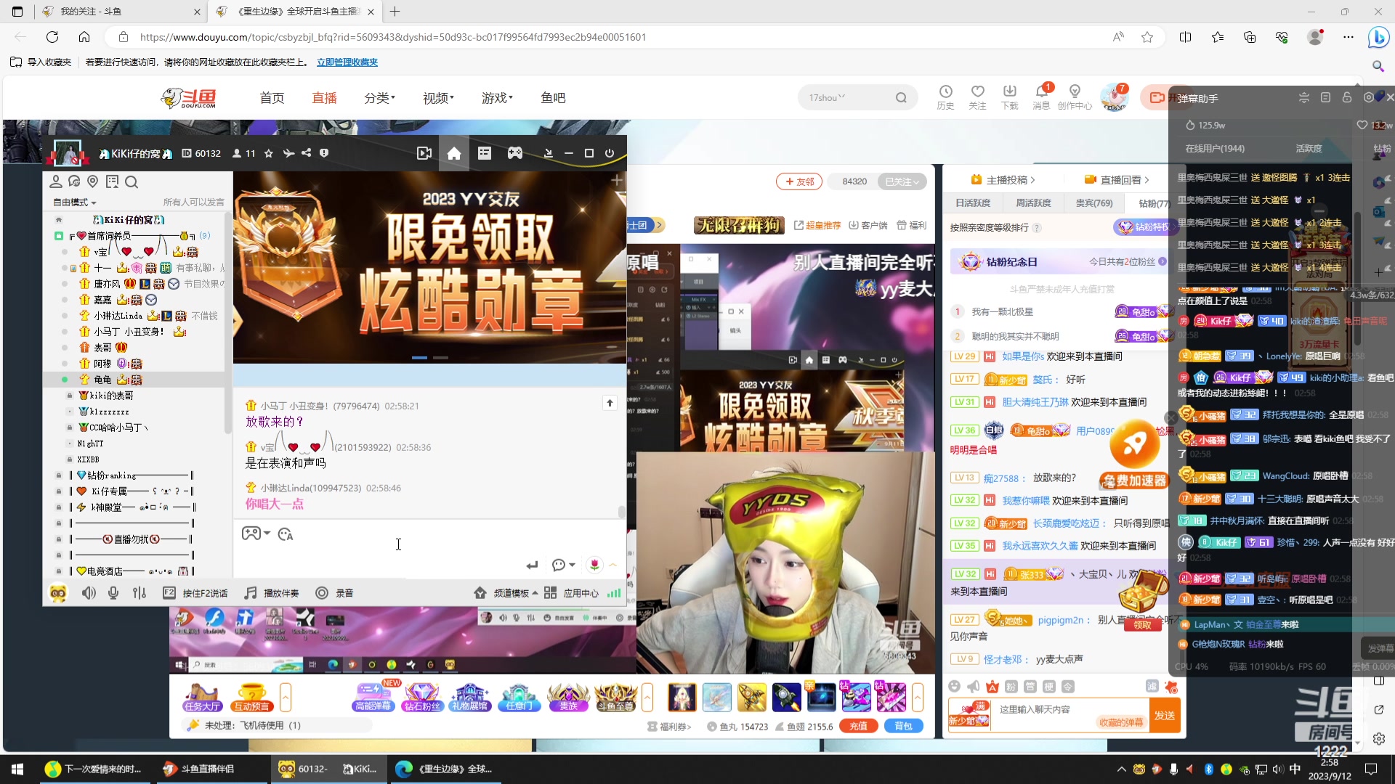Screen dimensions: 1395x784
Task: Open the YY member list person icon
Action: [56, 181]
